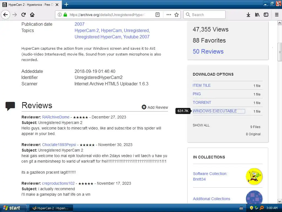The height and width of the screenshot is (212, 282).
Task: Bookmark this page with the star
Action: tap(177, 15)
